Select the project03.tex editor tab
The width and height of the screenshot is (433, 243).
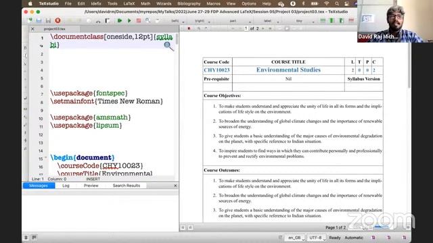54,28
